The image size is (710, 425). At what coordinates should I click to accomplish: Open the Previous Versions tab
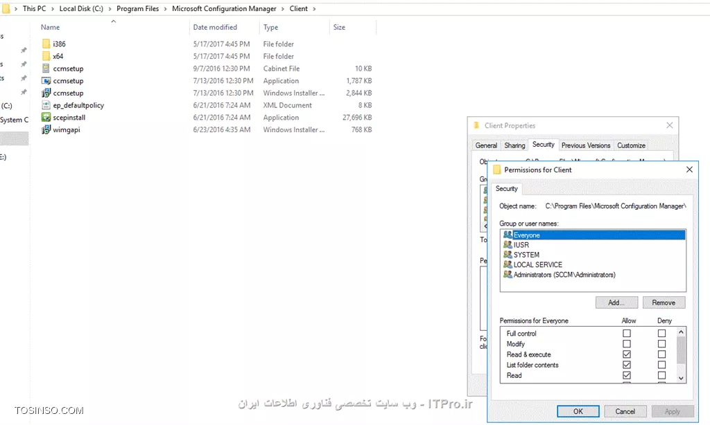(x=586, y=145)
